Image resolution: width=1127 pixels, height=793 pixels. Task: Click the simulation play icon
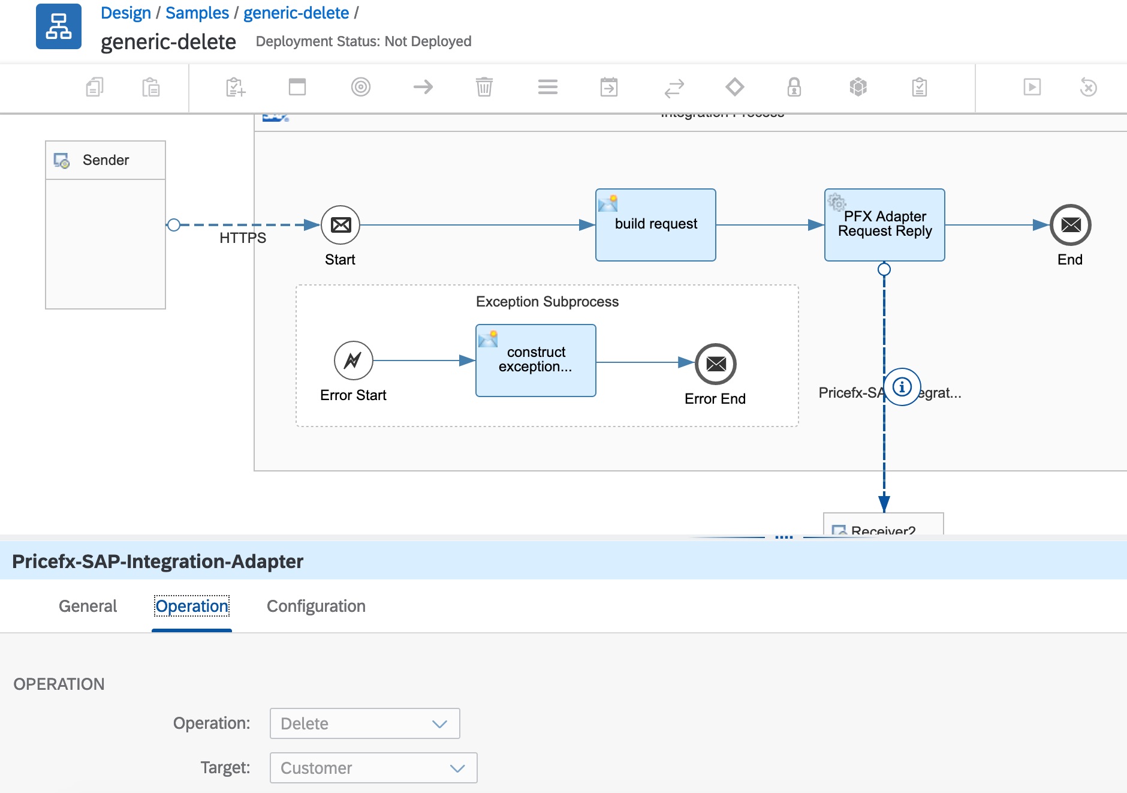point(1032,88)
